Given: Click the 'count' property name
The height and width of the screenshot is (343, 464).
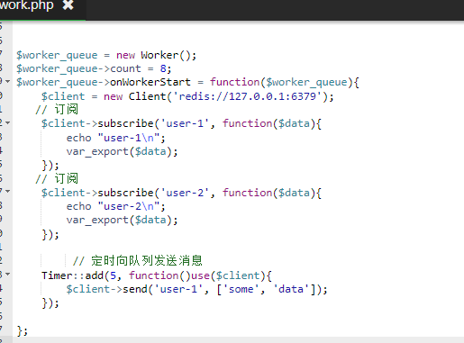Looking at the screenshot, I should point(125,68).
